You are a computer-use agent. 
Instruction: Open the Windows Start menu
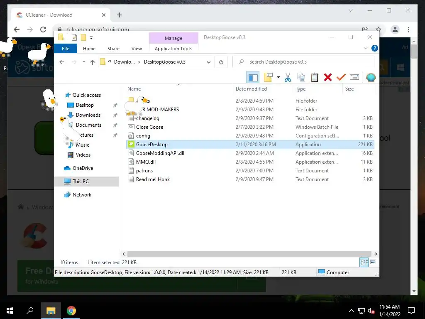tap(10, 311)
